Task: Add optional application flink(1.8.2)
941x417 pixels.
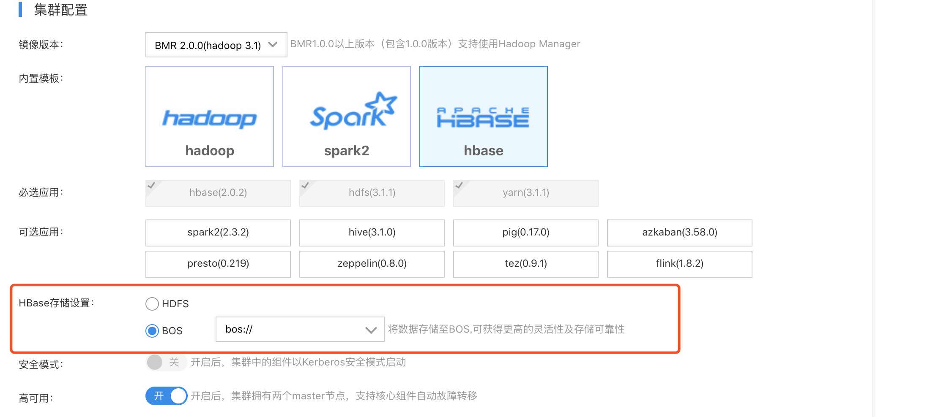Action: click(680, 264)
